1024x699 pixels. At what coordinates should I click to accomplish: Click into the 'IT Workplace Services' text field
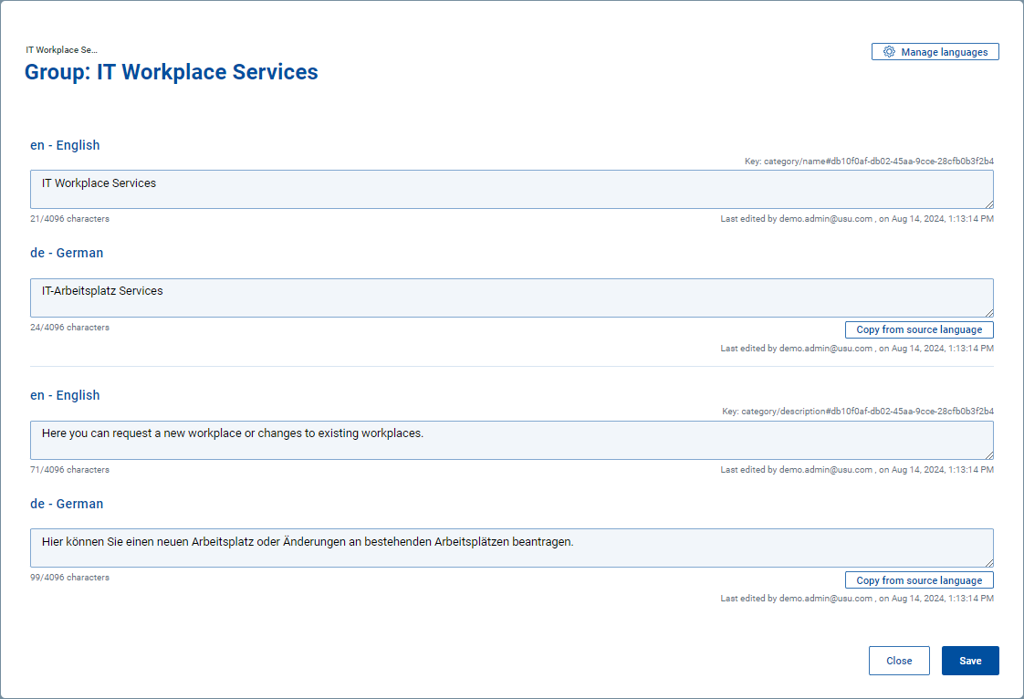click(x=511, y=189)
